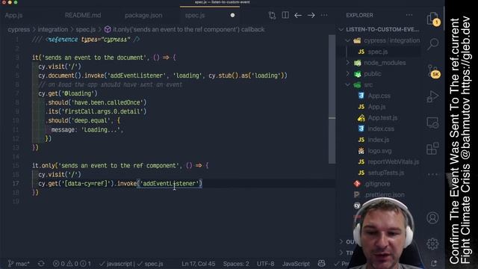Click line number 15 in the gutter

coord(16,165)
